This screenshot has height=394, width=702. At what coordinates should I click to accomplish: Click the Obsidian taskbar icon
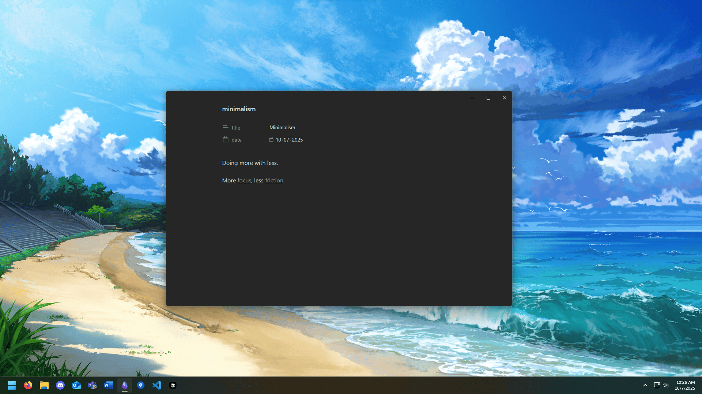(x=125, y=385)
